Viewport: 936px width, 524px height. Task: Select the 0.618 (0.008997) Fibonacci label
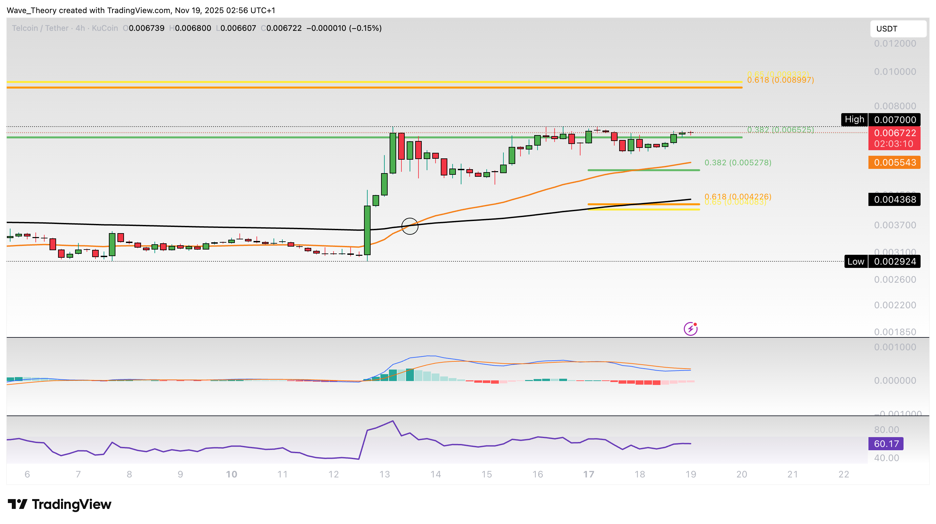[x=780, y=80]
